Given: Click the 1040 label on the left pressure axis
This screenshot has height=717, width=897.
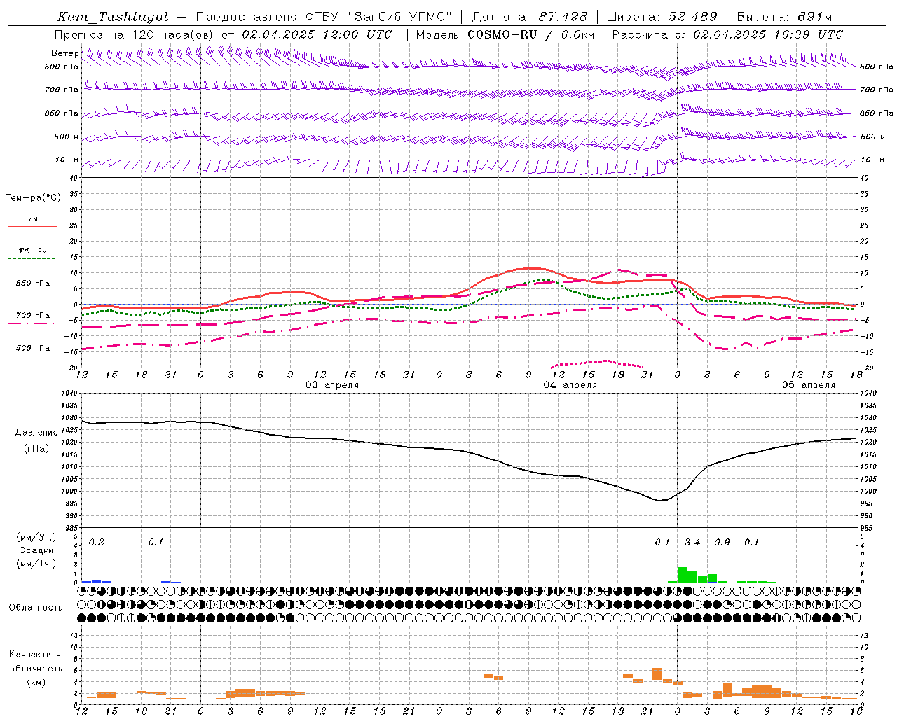Looking at the screenshot, I should (x=69, y=393).
